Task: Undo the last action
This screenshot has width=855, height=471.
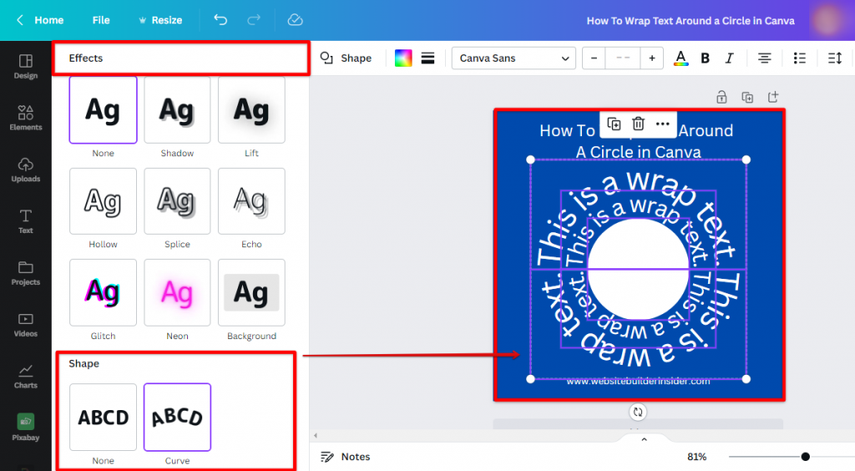Action: point(220,20)
